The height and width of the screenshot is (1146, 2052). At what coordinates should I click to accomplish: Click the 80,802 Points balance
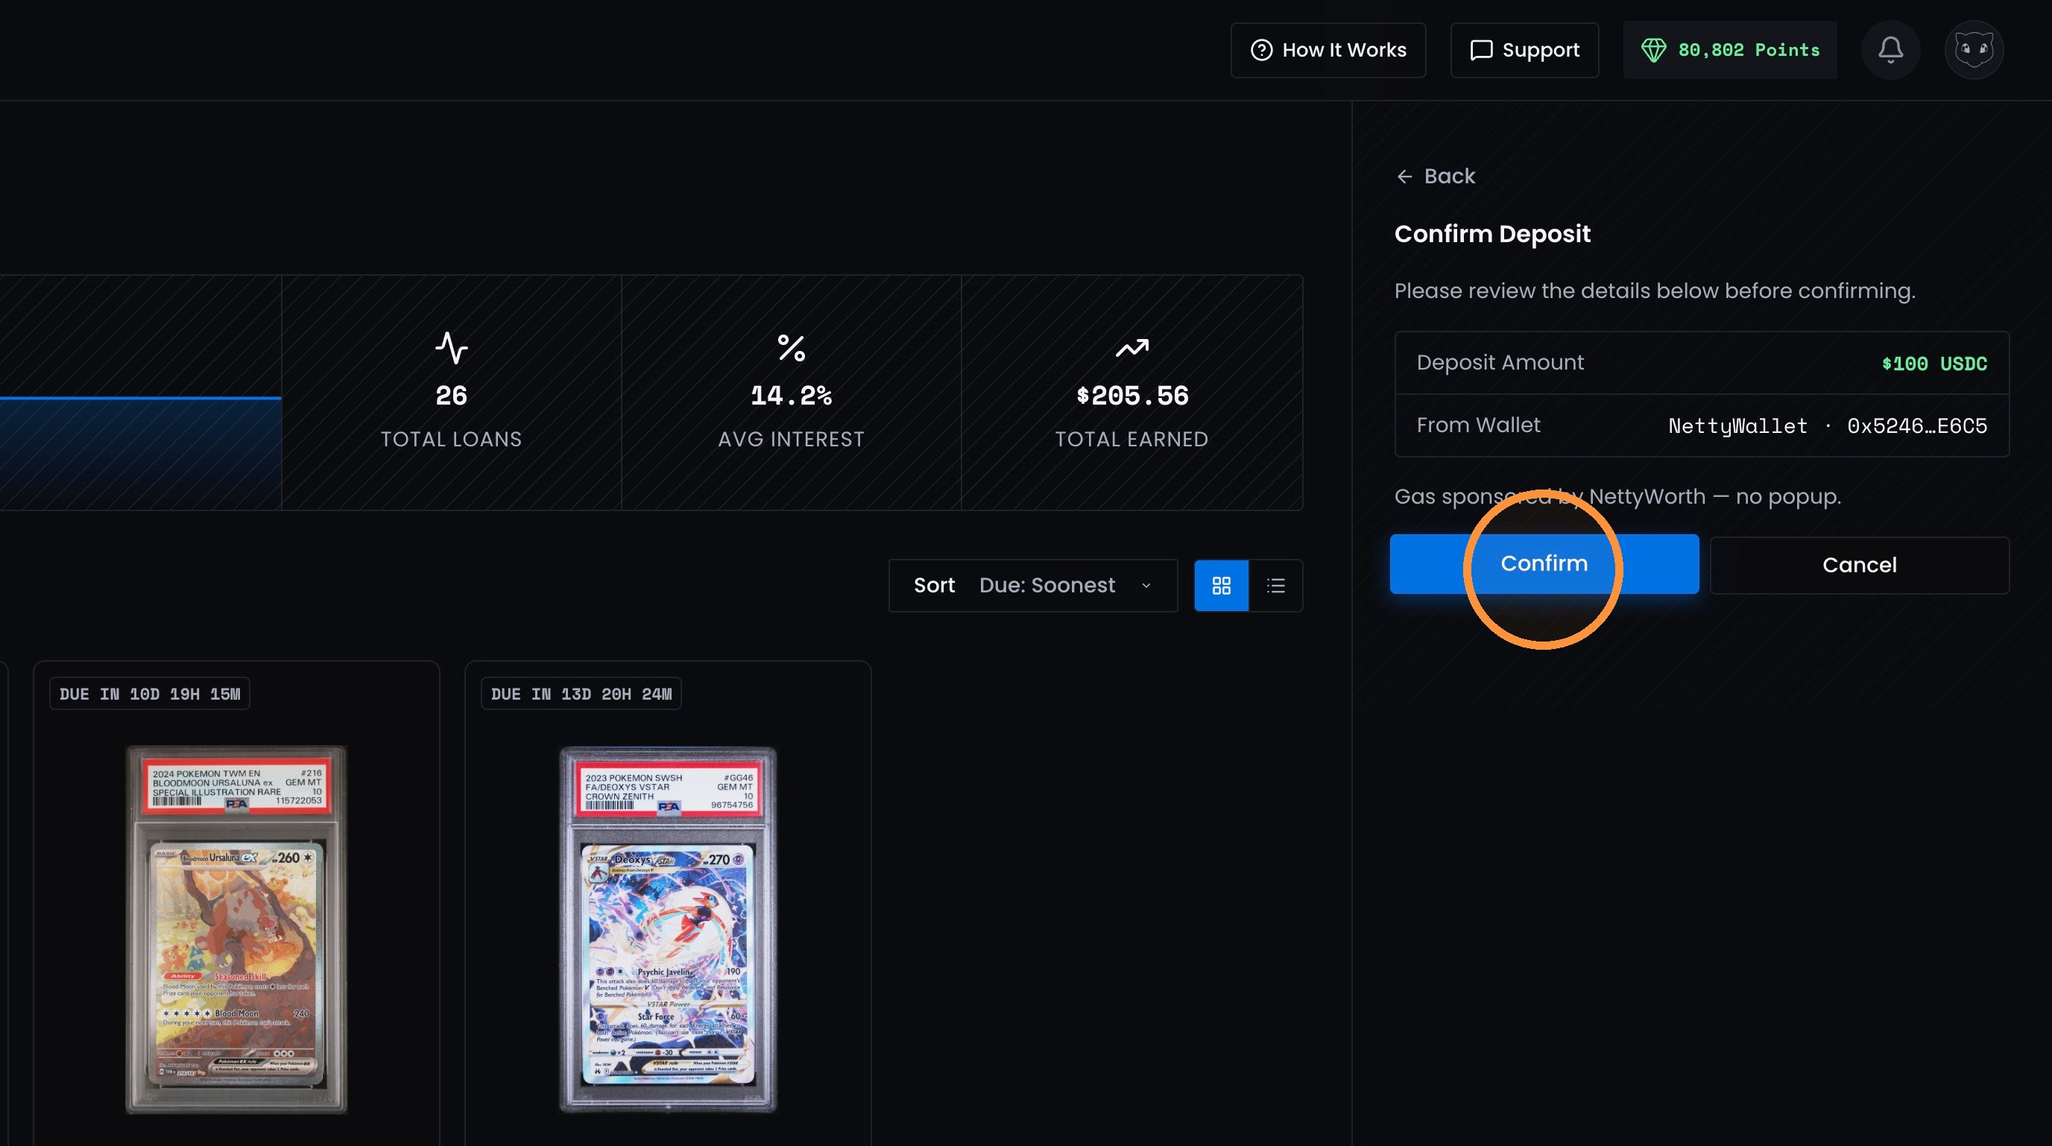1729,50
